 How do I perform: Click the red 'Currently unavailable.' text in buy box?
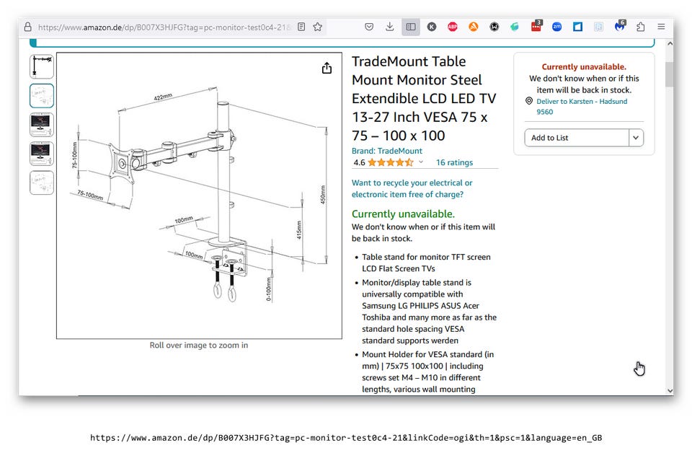click(x=584, y=66)
